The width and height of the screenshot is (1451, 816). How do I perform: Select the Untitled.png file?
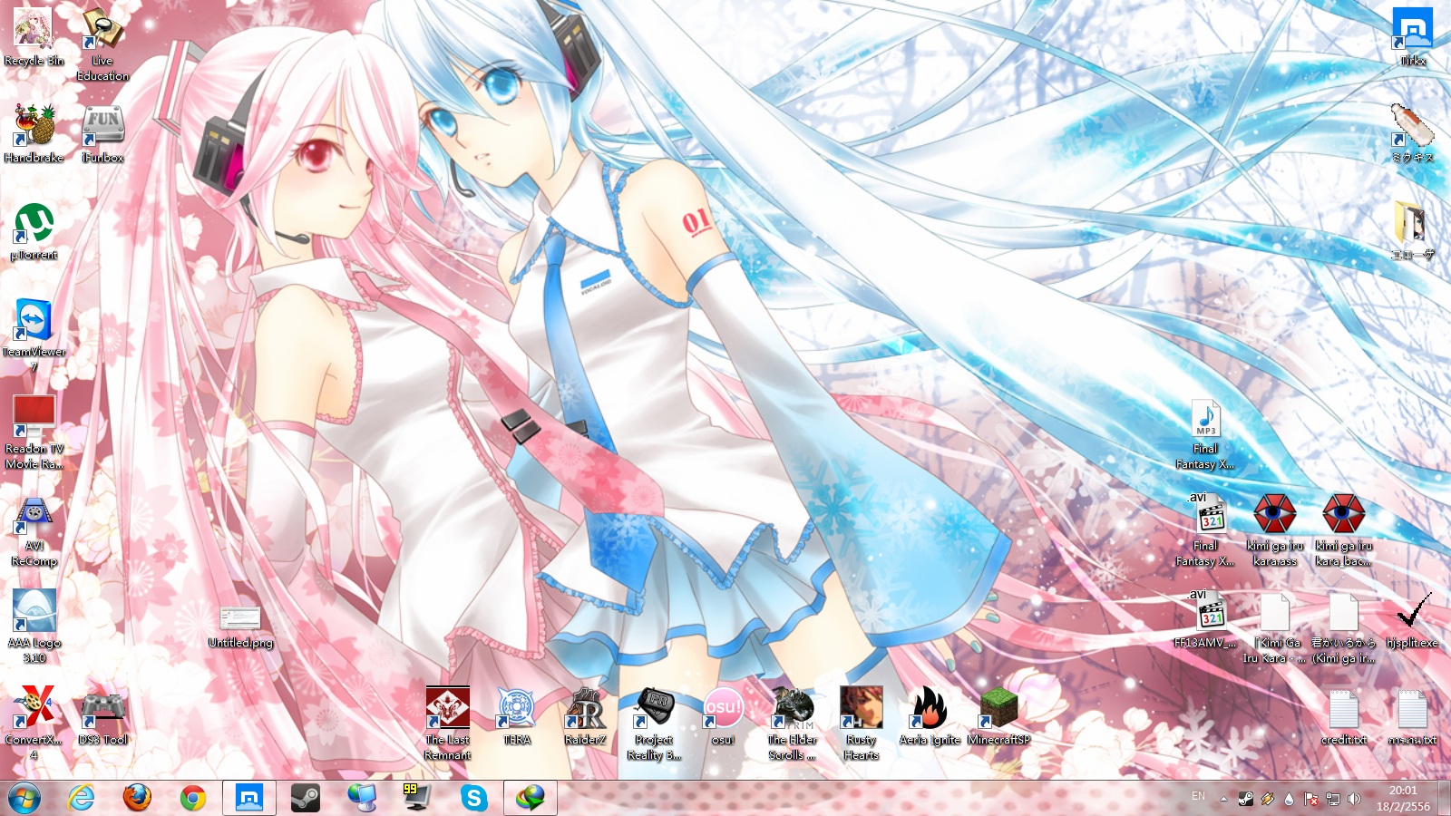[240, 627]
